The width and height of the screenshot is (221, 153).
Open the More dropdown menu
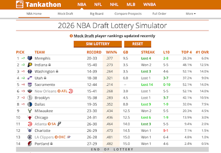click(x=191, y=14)
